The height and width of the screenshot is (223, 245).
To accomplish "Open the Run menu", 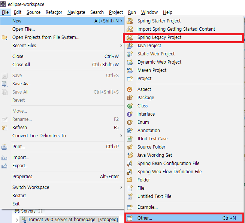I will (132, 12).
